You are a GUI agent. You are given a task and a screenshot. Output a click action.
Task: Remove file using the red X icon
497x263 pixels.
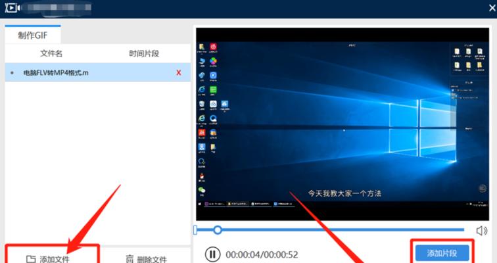click(179, 72)
